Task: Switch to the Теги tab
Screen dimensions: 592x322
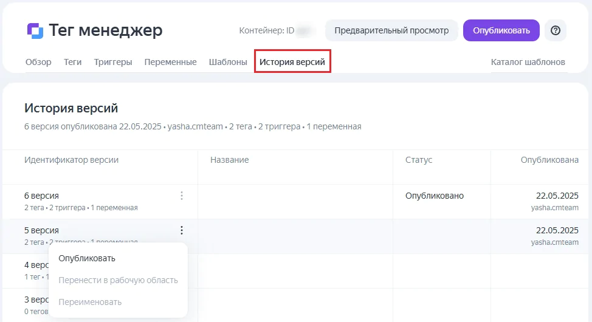Action: coord(72,62)
